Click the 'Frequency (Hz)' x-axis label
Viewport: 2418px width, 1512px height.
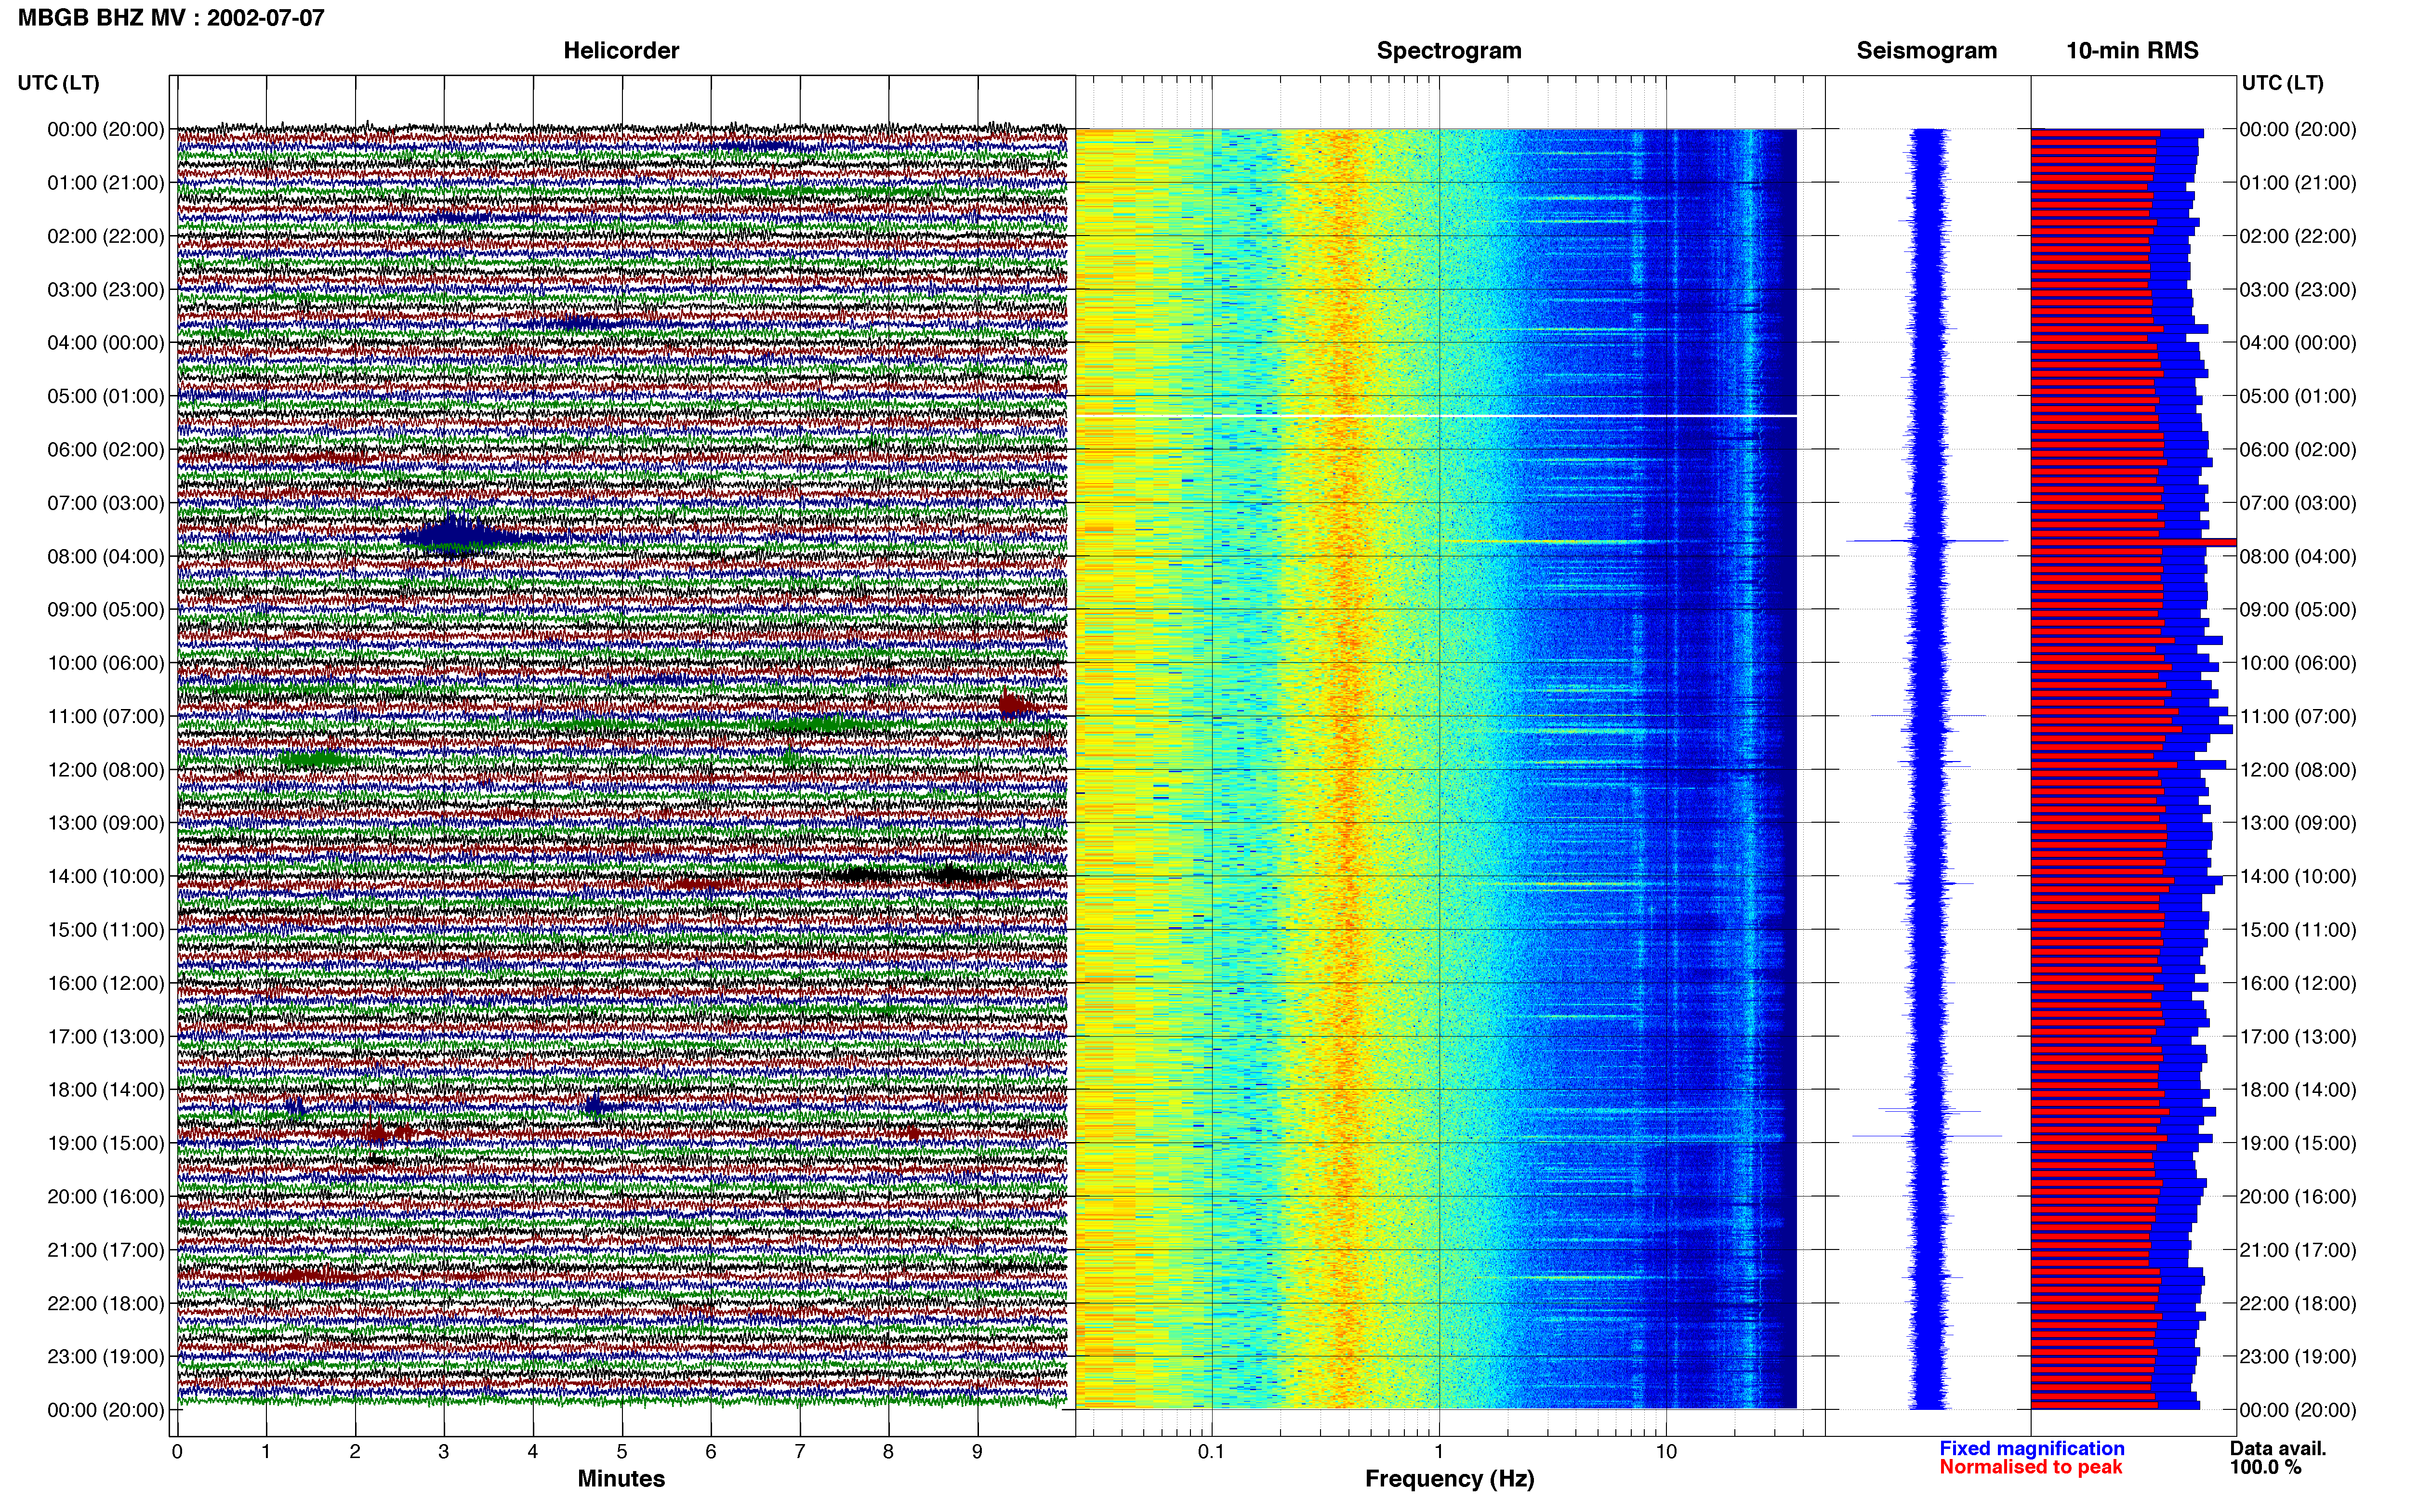1449,1479
